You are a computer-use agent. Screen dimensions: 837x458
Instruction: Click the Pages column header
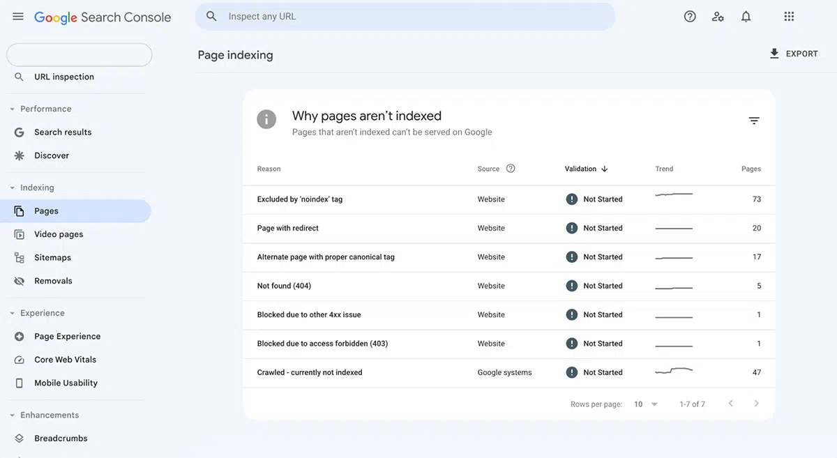click(751, 169)
